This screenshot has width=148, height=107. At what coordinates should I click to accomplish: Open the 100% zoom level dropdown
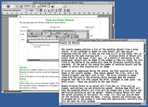pyautogui.click(x=49, y=6)
